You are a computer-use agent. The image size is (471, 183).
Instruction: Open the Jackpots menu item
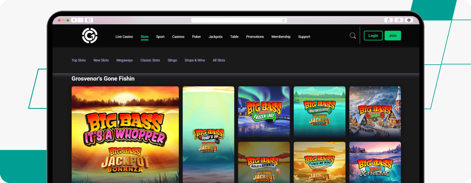coord(215,37)
